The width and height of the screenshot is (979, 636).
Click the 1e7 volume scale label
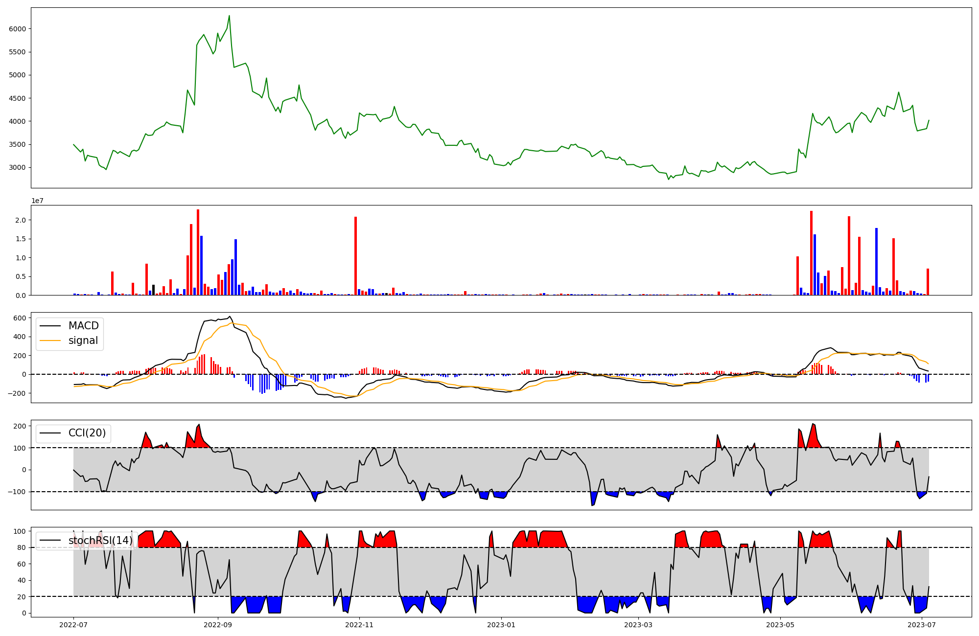37,201
